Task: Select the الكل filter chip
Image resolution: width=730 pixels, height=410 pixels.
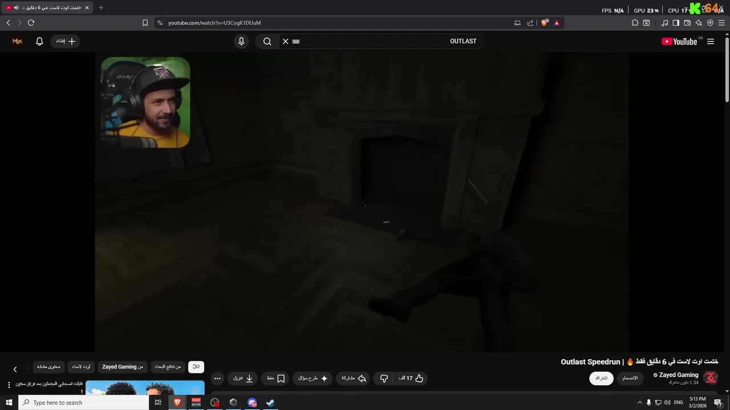Action: [x=196, y=367]
